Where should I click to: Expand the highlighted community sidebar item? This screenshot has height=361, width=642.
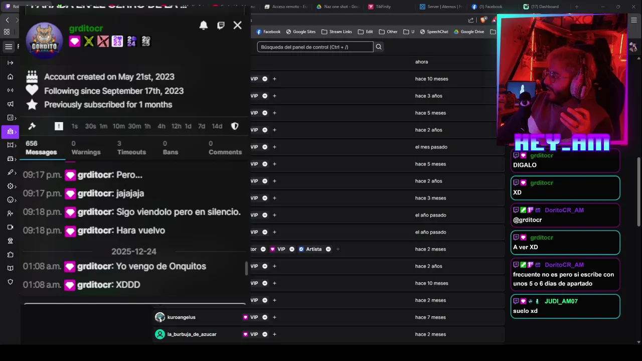11,131
